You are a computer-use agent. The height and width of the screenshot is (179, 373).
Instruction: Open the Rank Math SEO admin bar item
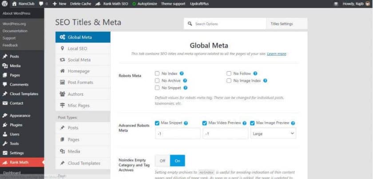(112, 4)
